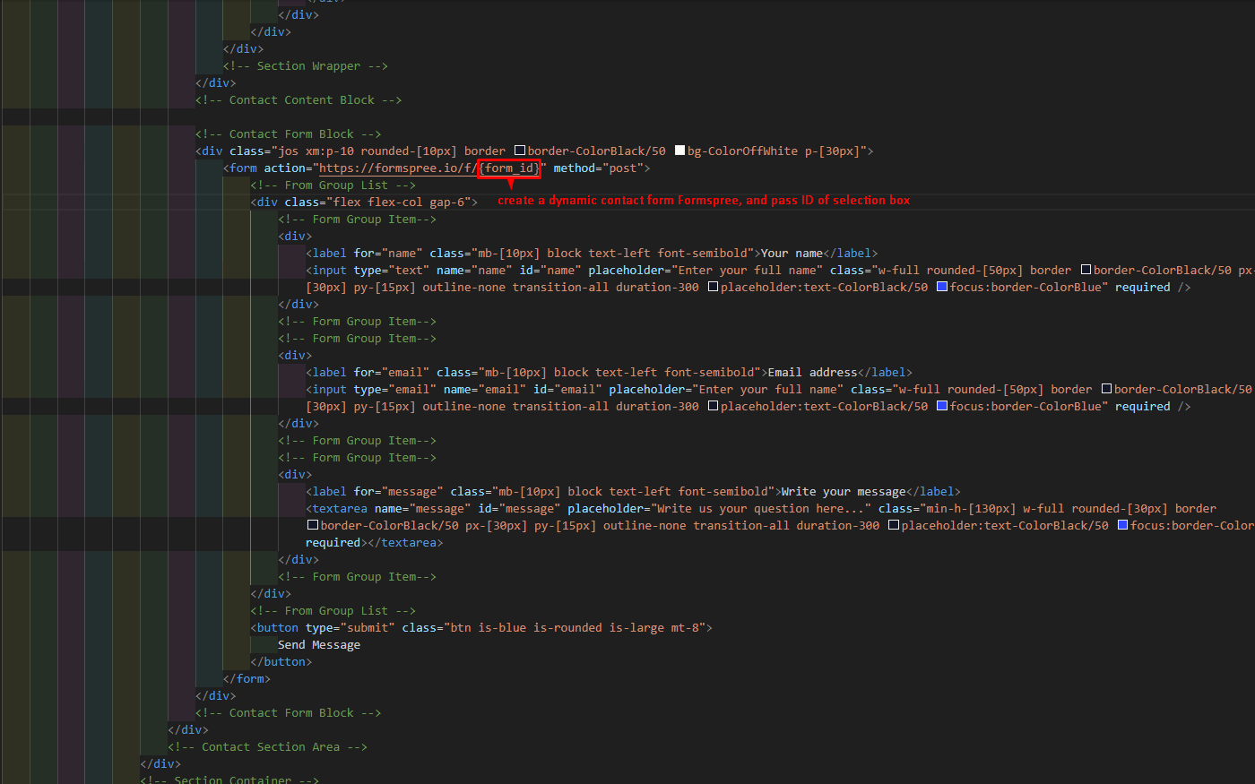1255x784 pixels.
Task: Click the placeholder:text-ColorBlack/50 color square near email input
Action: coord(713,406)
